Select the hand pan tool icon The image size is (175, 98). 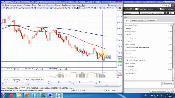tap(95, 8)
